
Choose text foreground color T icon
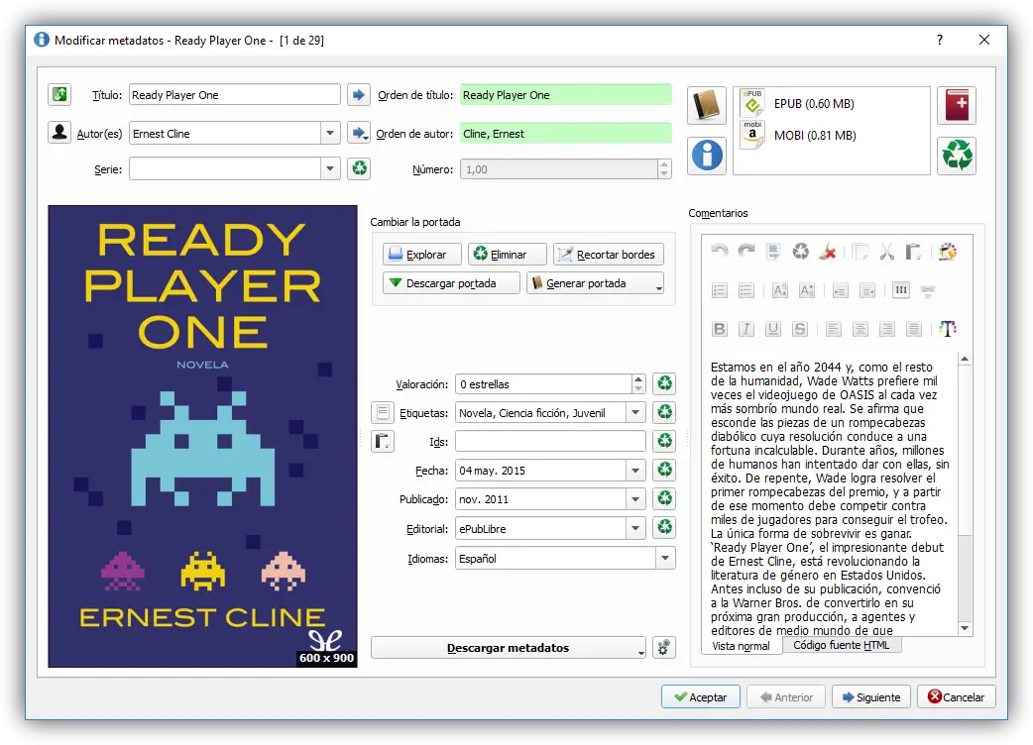coord(948,329)
